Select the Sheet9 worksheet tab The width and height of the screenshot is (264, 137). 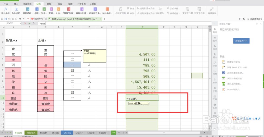click(x=103, y=133)
